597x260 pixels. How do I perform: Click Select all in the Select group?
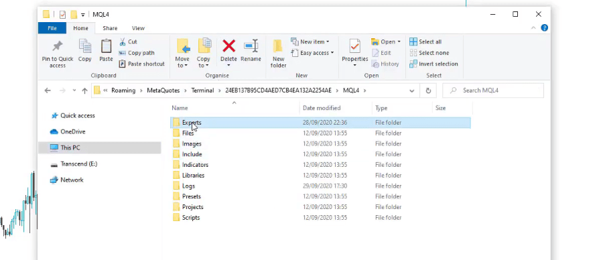(x=425, y=42)
